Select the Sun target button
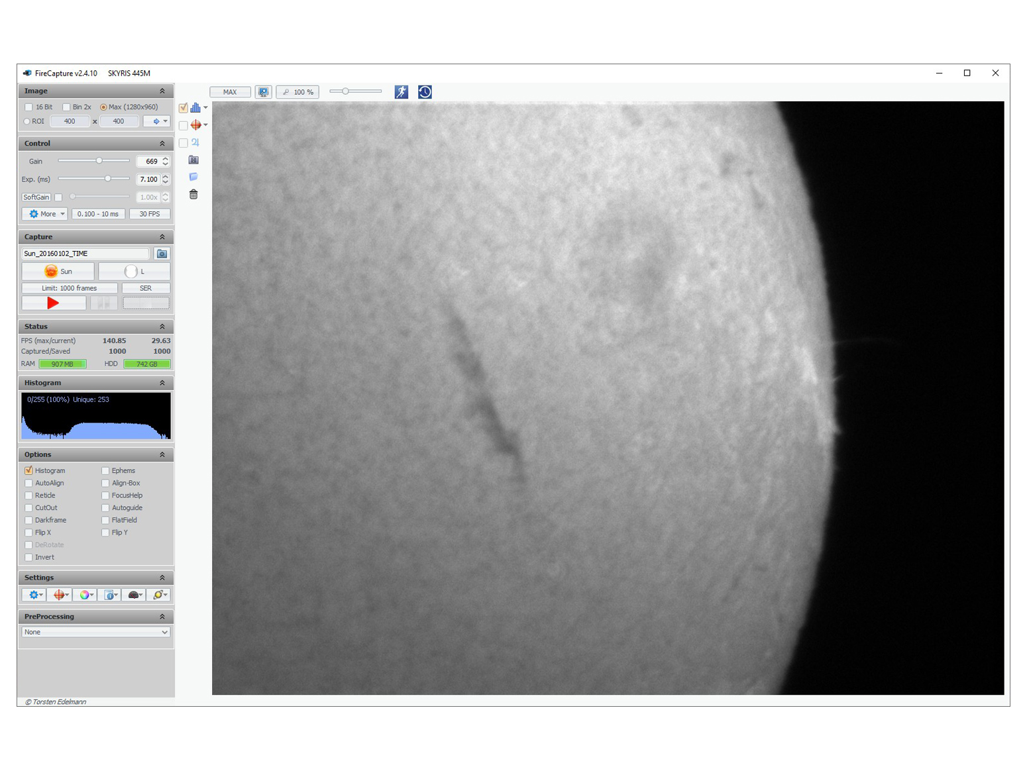This screenshot has height=771, width=1027. (58, 272)
